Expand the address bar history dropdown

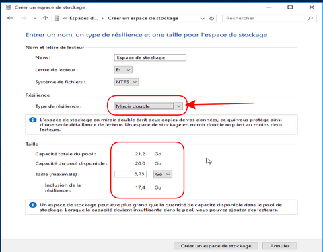pos(202,19)
